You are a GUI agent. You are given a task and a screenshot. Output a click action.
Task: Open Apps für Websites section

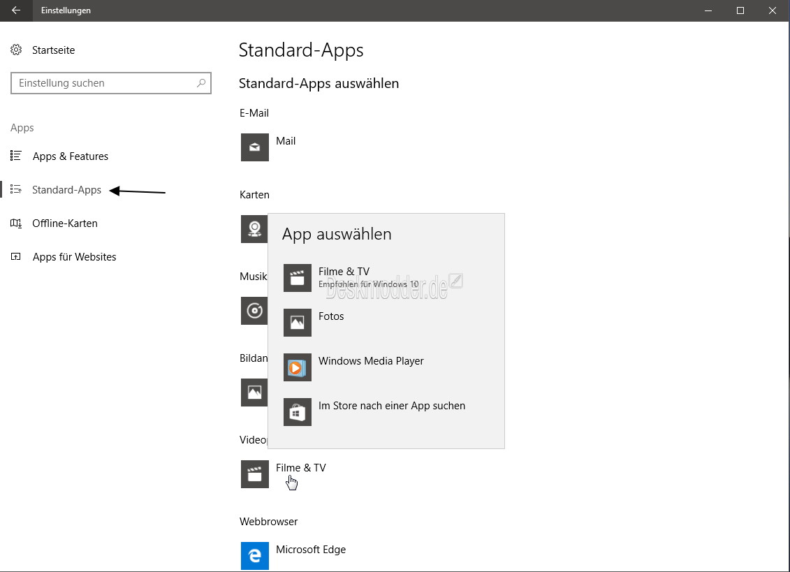pyautogui.click(x=74, y=257)
